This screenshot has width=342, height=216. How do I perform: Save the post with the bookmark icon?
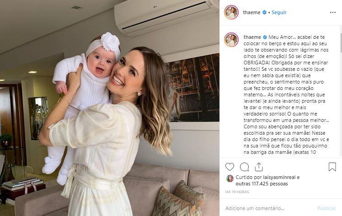tap(332, 167)
